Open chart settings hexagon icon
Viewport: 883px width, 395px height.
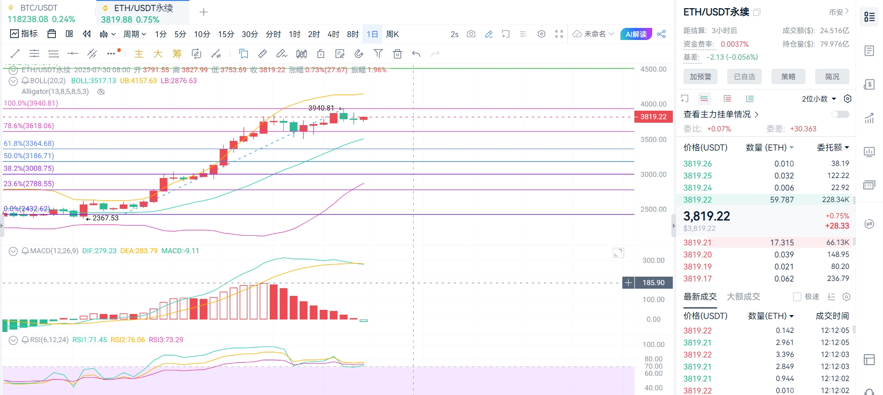click(542, 34)
